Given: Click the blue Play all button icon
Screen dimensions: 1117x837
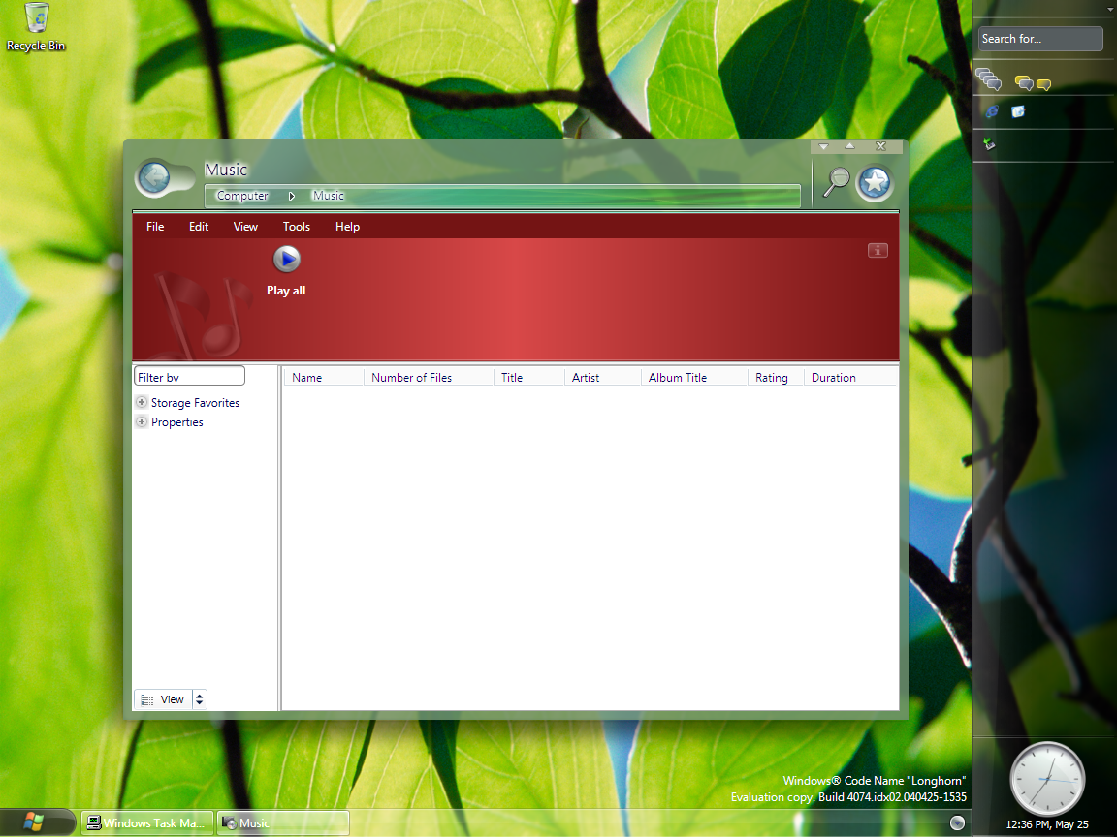Looking at the screenshot, I should click(x=286, y=259).
